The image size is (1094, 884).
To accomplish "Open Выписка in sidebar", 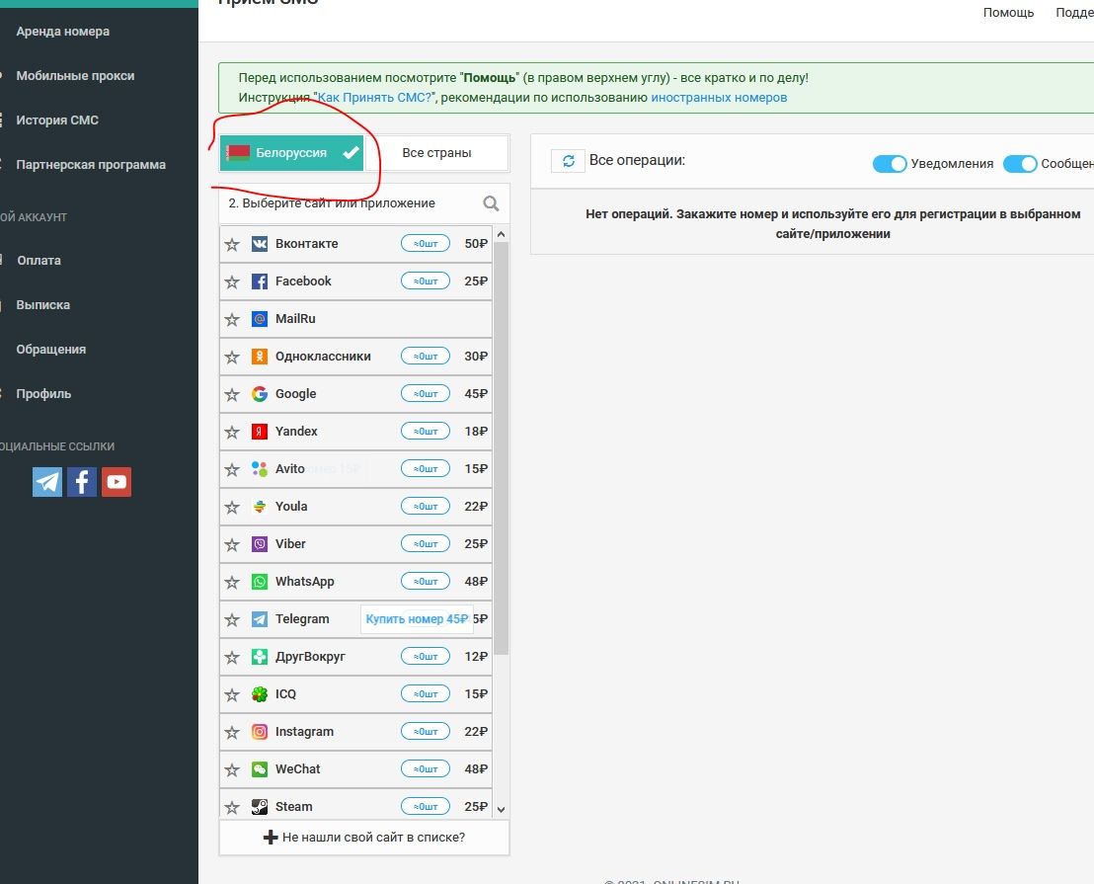I will click(43, 305).
